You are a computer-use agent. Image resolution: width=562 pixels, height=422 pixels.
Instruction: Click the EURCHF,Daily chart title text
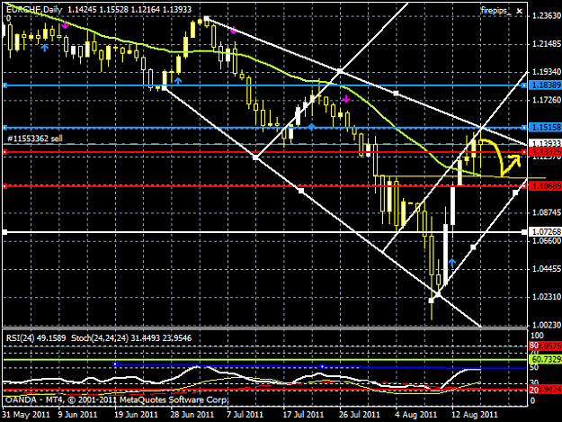(34, 9)
